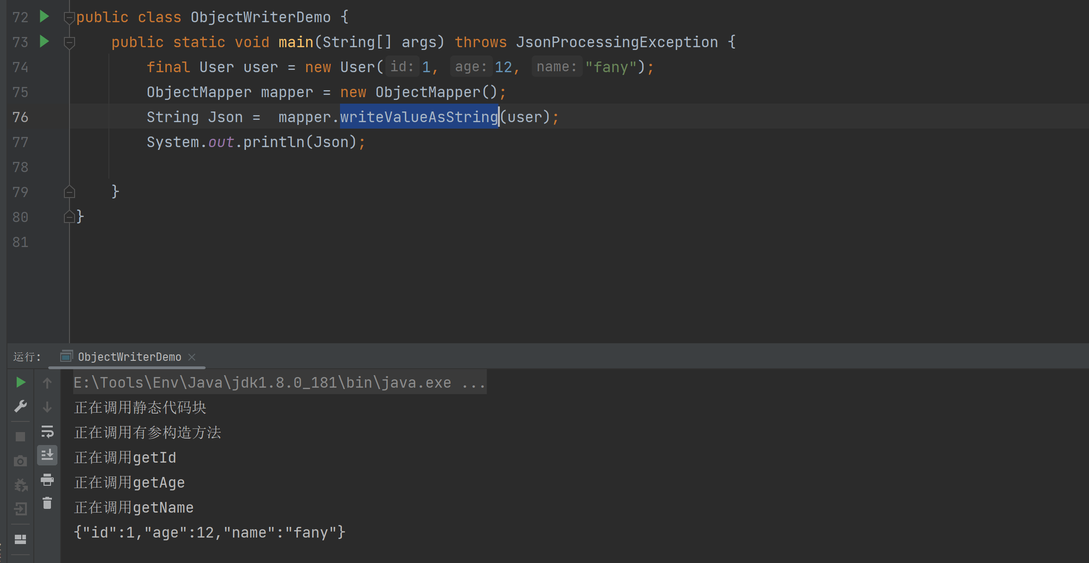1089x563 pixels.
Task: Run class from line 72 gutter arrow
Action: (x=44, y=17)
